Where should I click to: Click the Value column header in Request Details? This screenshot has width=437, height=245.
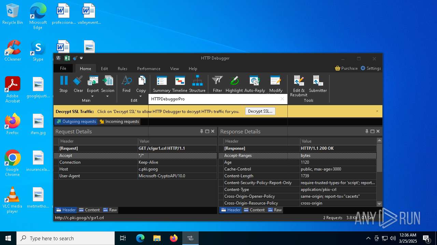coord(177,141)
